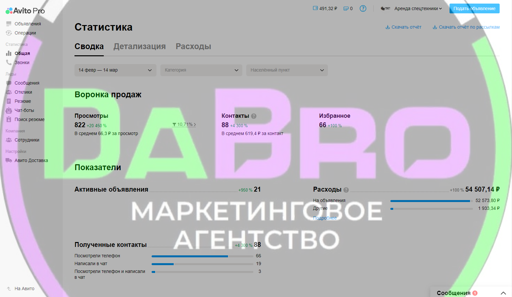This screenshot has width=512, height=297.
Task: Click the download icon next to Скачать отчёт
Action: (x=388, y=27)
